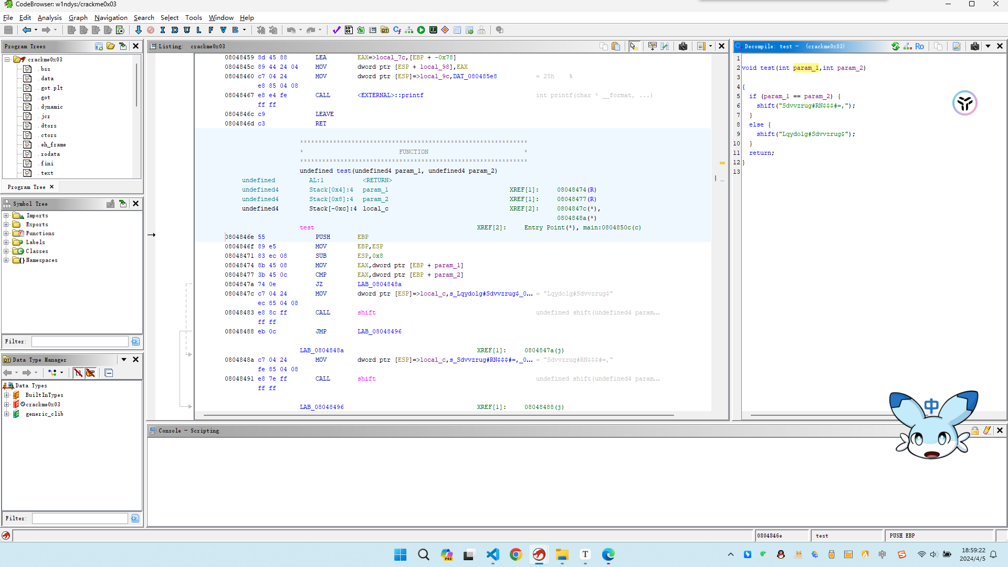Click the Symbol Tree Filter field
Viewport: 1008px width, 567px height.
80,341
